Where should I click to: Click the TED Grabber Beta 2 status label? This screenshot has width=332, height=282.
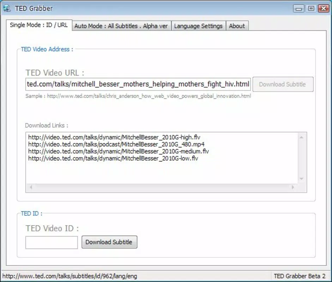point(300,276)
